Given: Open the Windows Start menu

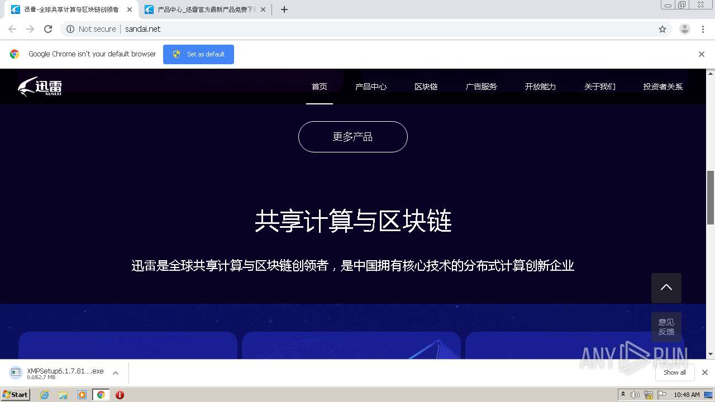Looking at the screenshot, I should [x=15, y=395].
